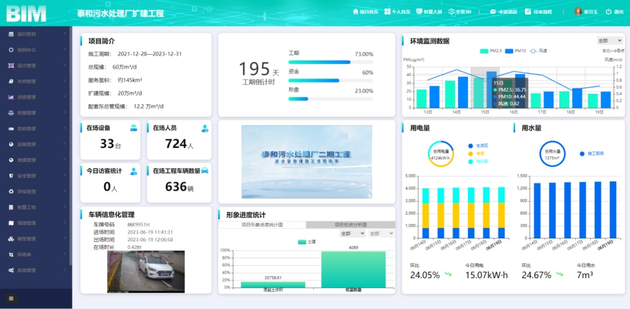Viewport: 630px width, 309px height.
Task: Click the user name 张引玉
Action: [x=590, y=12]
